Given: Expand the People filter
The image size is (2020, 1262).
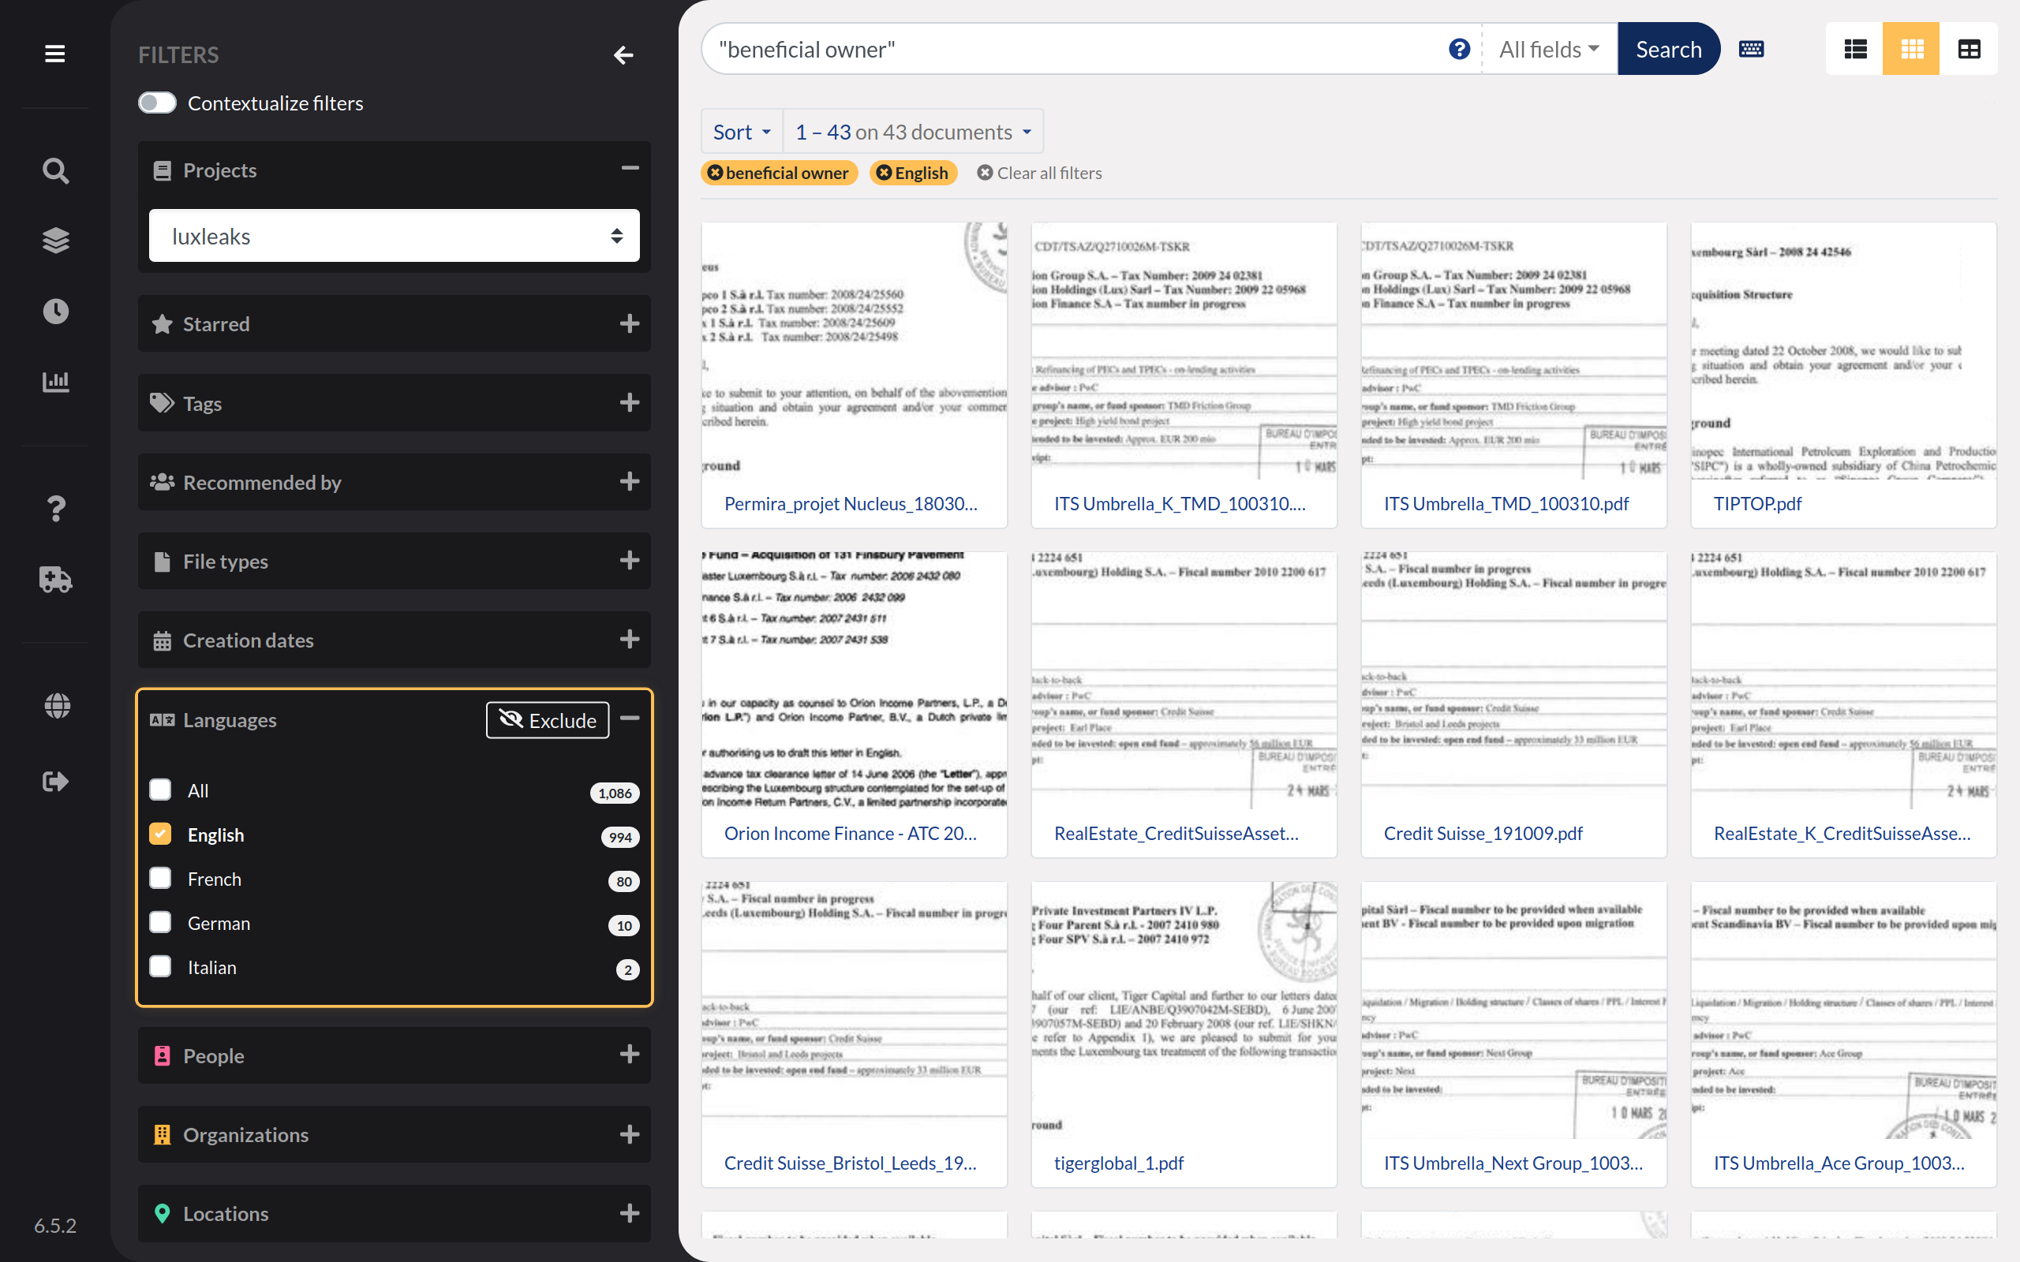Looking at the screenshot, I should point(630,1055).
